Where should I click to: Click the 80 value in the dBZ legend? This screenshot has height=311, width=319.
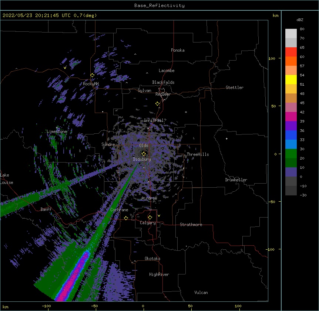pyautogui.click(x=302, y=29)
